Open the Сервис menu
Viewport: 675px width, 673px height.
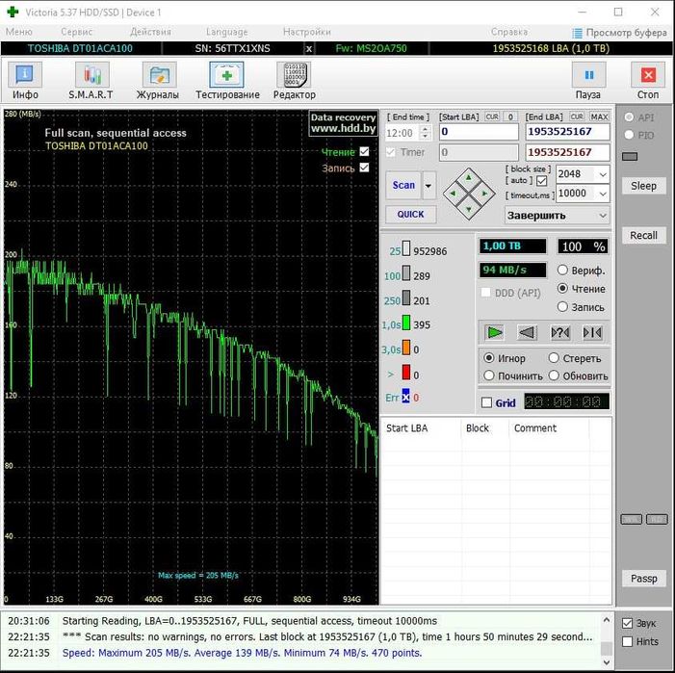tap(77, 32)
